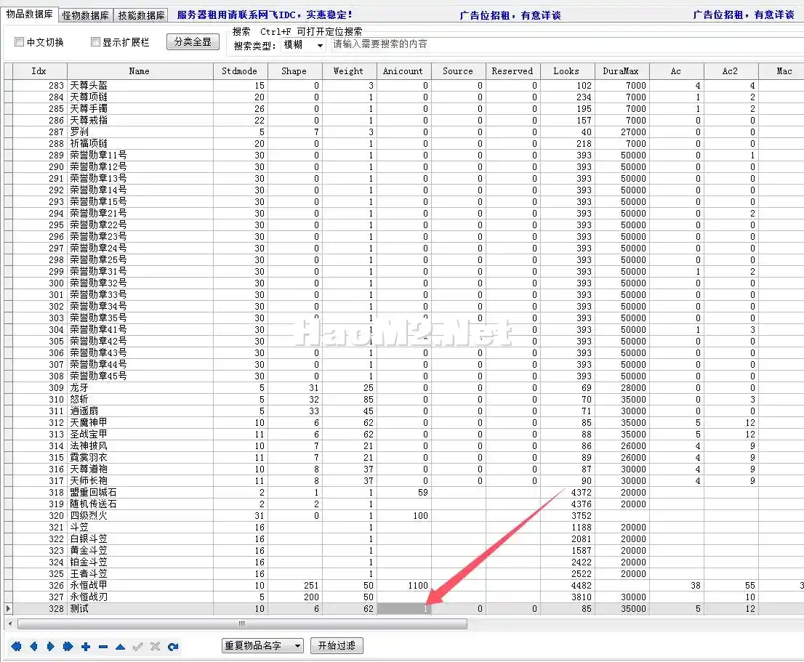The height and width of the screenshot is (662, 804).
Task: Select 逍遥扇 name cell
Action: [140, 411]
